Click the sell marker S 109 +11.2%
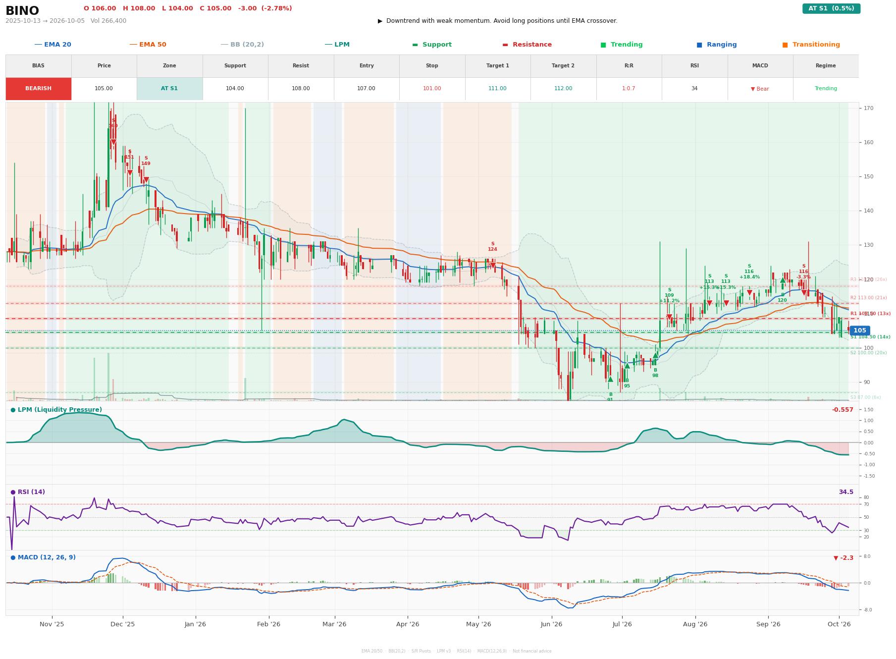The width and height of the screenshot is (896, 659). pyautogui.click(x=669, y=317)
